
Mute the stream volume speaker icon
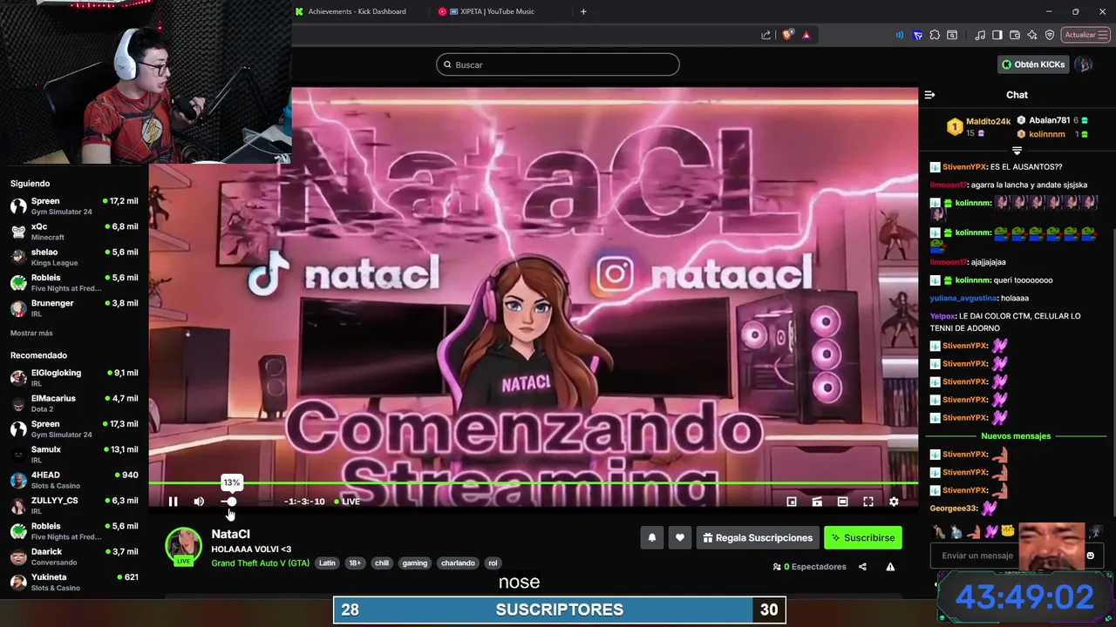pyautogui.click(x=199, y=502)
